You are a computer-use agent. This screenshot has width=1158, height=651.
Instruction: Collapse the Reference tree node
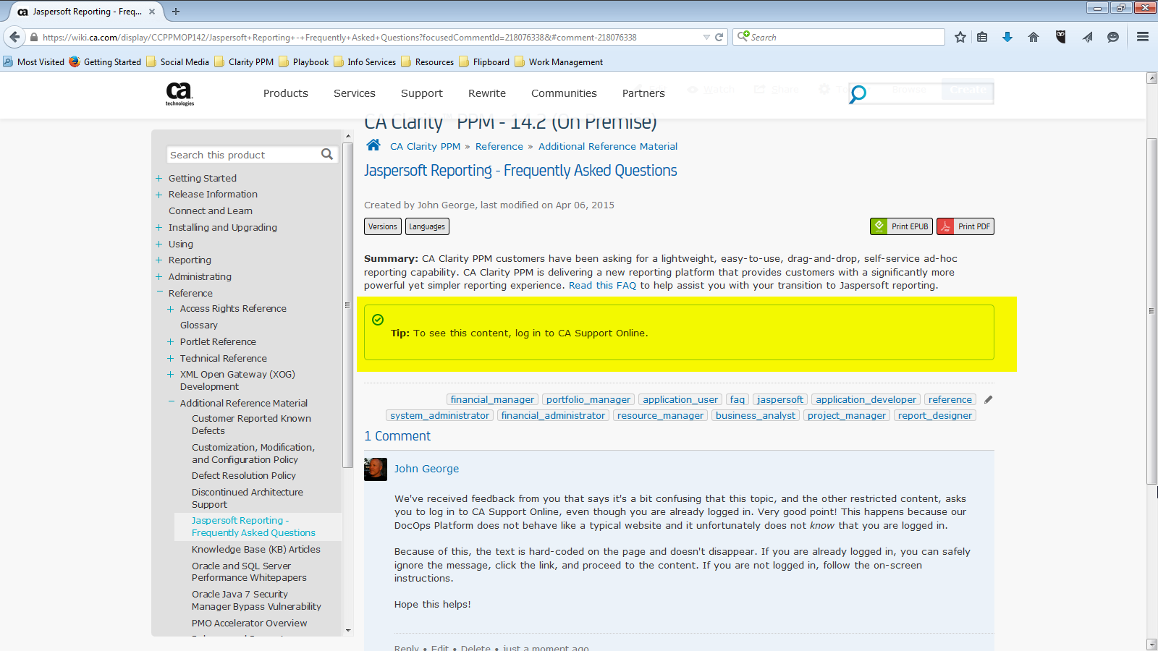159,292
